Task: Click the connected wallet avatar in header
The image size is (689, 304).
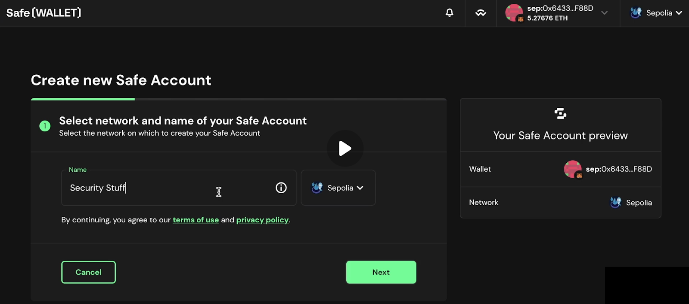Action: pyautogui.click(x=514, y=13)
